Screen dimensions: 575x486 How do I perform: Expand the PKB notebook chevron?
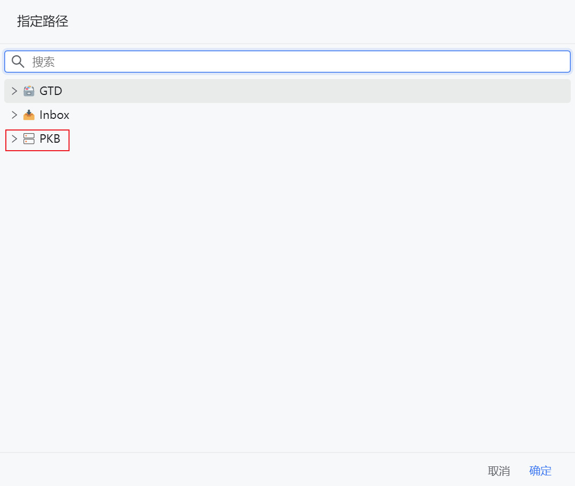[14, 139]
